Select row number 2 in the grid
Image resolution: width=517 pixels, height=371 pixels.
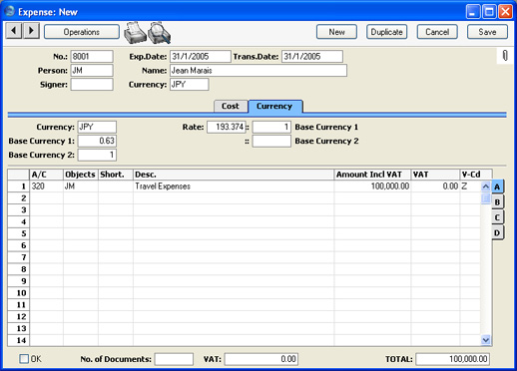pos(19,198)
